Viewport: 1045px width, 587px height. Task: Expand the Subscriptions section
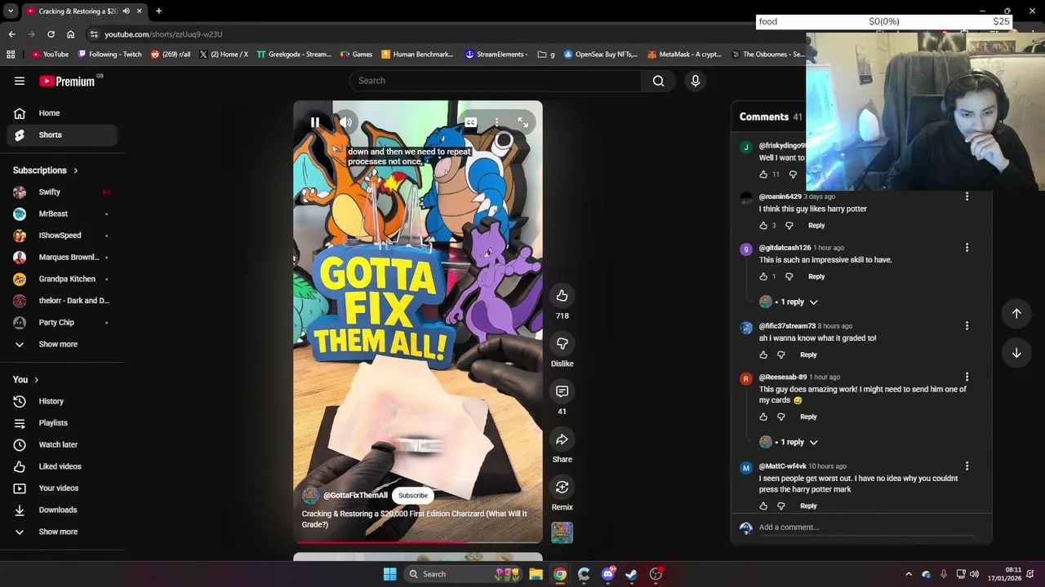[x=45, y=170]
